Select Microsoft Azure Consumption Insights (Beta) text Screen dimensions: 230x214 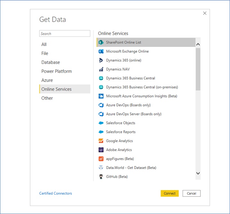pyautogui.click(x=142, y=96)
